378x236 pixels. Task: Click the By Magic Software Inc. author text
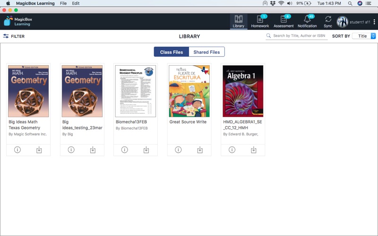28,134
